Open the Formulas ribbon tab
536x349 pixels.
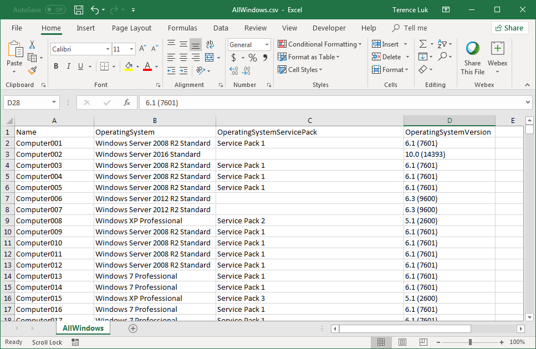[182, 28]
